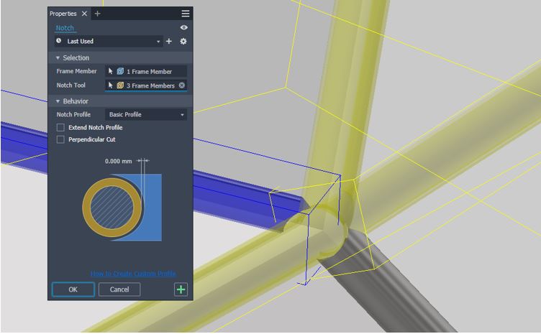The height and width of the screenshot is (334, 541).
Task: Open the Last Used preset dropdown
Action: tap(109, 42)
